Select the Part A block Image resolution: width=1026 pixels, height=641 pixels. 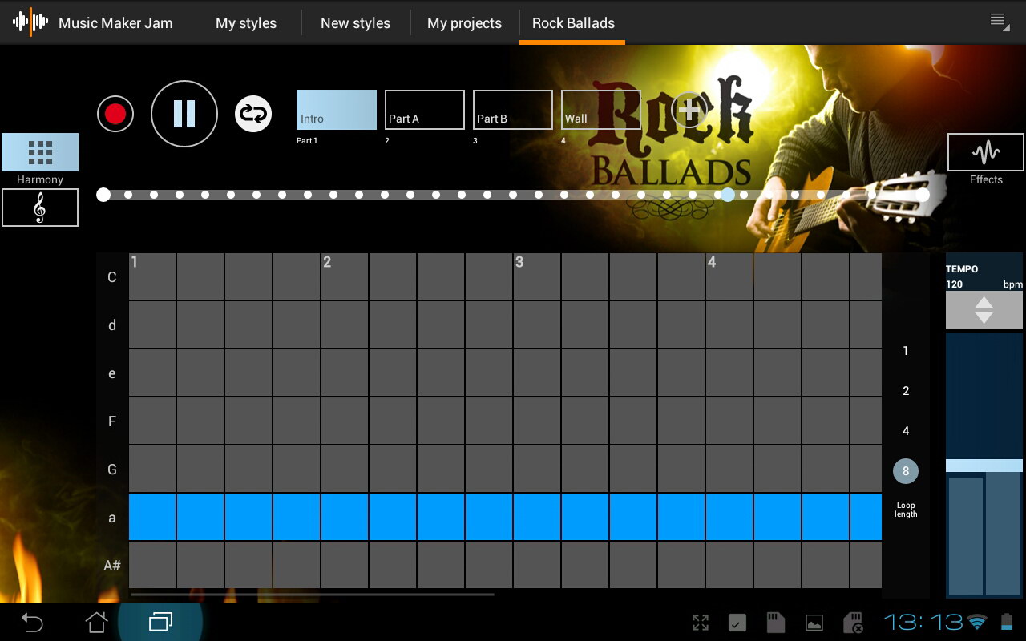pyautogui.click(x=425, y=110)
